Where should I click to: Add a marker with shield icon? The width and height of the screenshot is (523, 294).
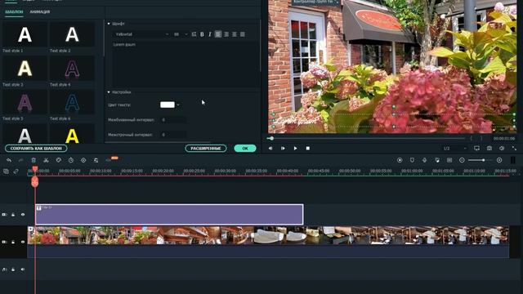pos(412,160)
